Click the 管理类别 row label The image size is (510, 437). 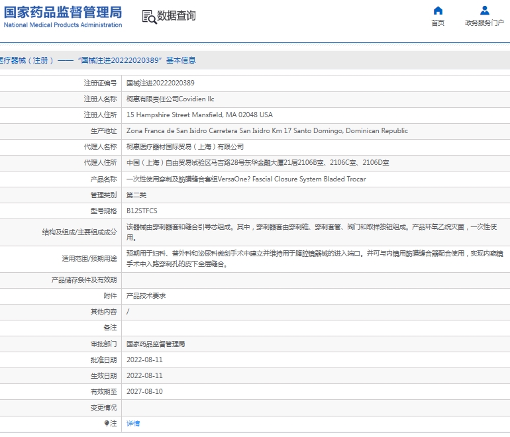pyautogui.click(x=103, y=195)
